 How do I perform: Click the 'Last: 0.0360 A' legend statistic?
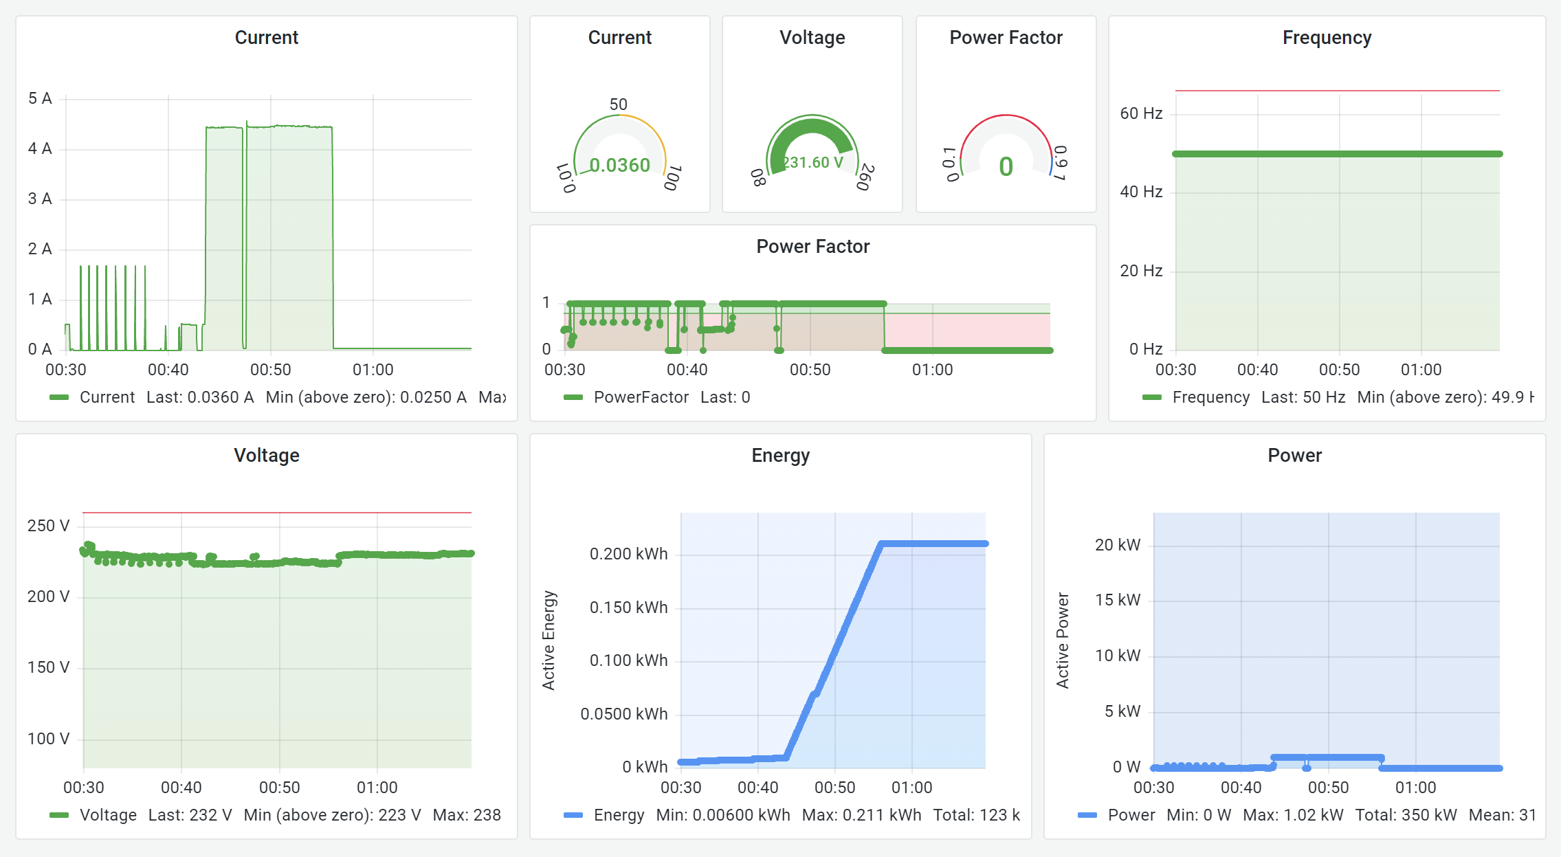200,397
